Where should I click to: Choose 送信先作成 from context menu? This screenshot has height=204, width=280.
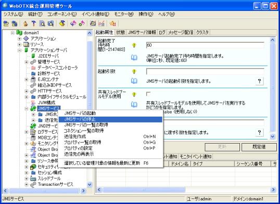[x=110, y=136]
